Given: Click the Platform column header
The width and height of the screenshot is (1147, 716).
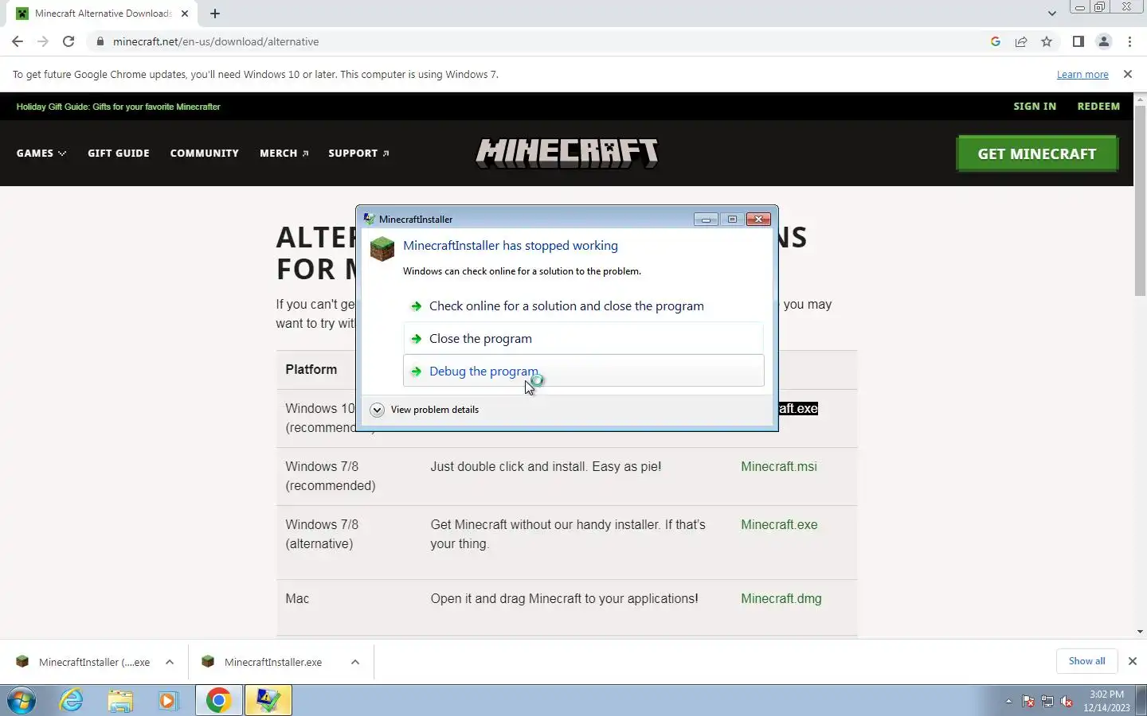Looking at the screenshot, I should (311, 369).
